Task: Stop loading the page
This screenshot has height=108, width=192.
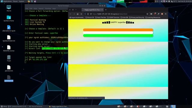Action: pos(81,14)
